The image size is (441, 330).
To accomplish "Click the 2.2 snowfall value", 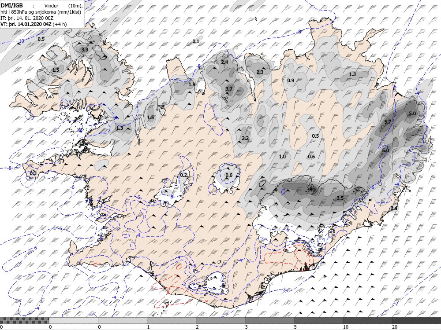I will [245, 138].
